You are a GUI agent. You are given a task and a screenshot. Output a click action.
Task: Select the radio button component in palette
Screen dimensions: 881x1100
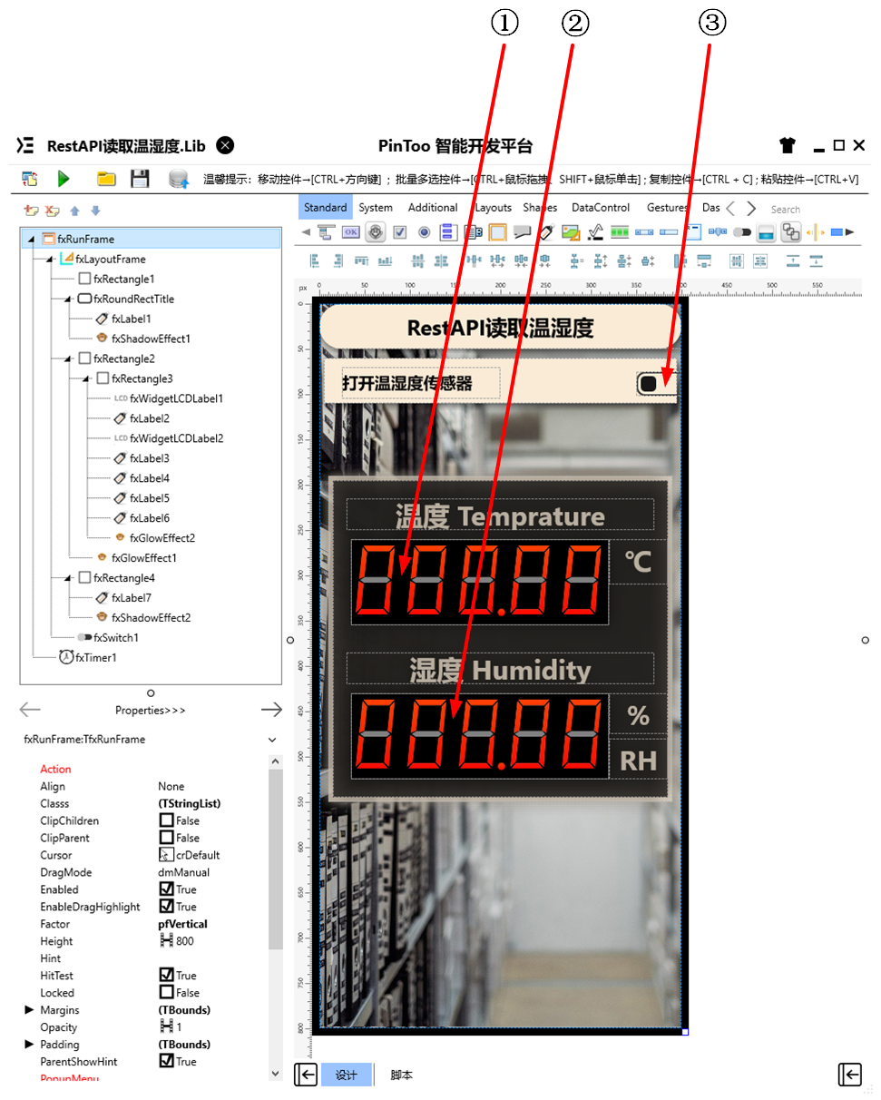coord(424,232)
